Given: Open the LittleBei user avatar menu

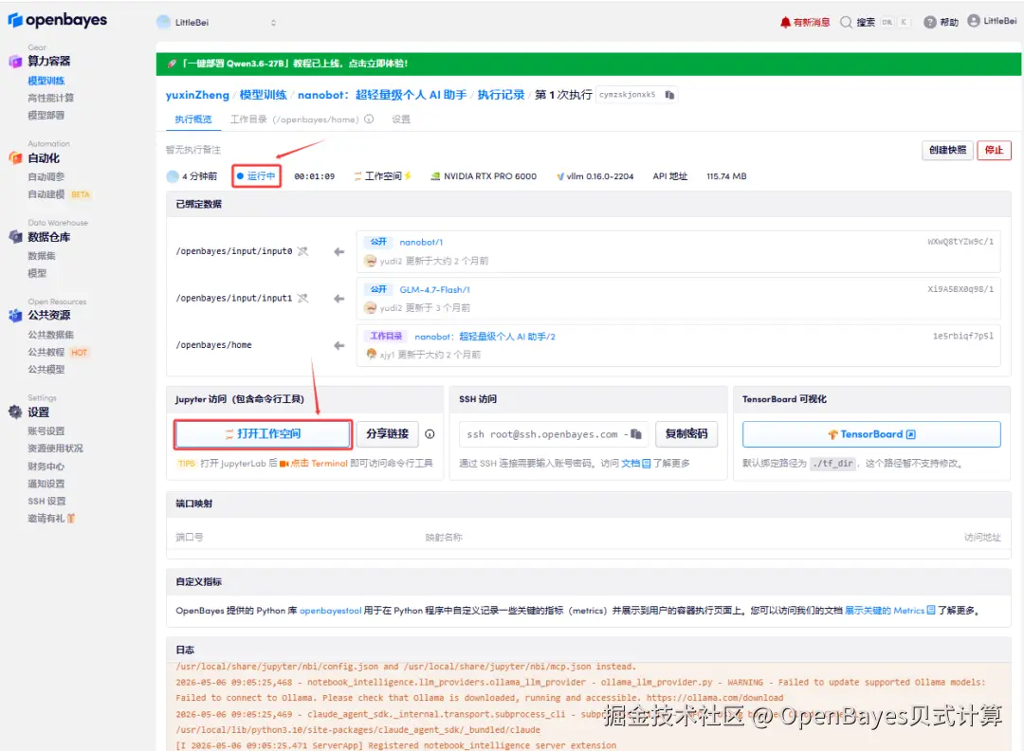Looking at the screenshot, I should 973,21.
